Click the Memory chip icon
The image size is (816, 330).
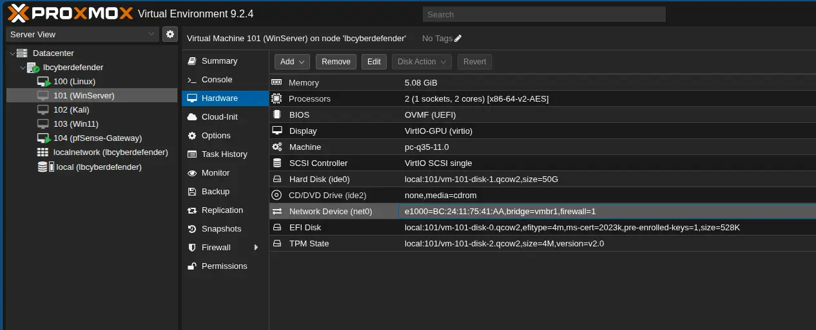[x=277, y=82]
